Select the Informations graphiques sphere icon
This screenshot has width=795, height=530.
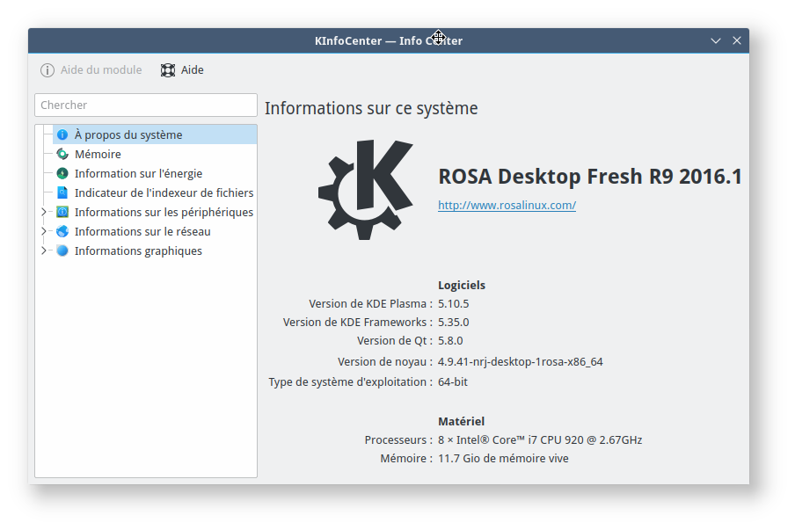pos(62,250)
